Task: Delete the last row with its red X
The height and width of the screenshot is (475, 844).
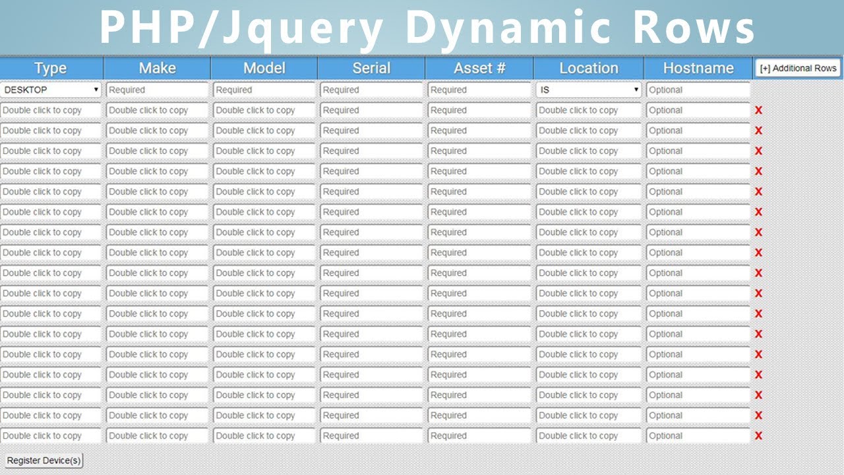Action: click(x=758, y=436)
